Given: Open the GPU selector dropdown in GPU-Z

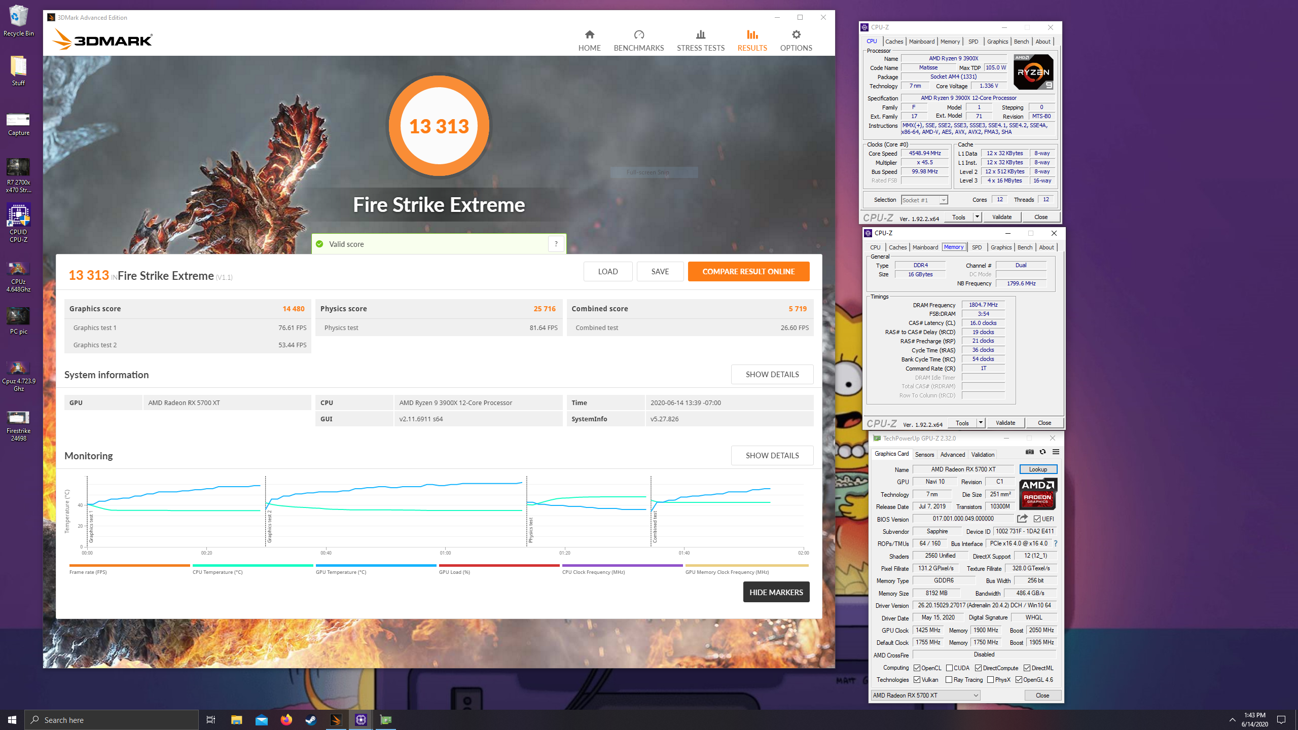Looking at the screenshot, I should [x=925, y=696].
